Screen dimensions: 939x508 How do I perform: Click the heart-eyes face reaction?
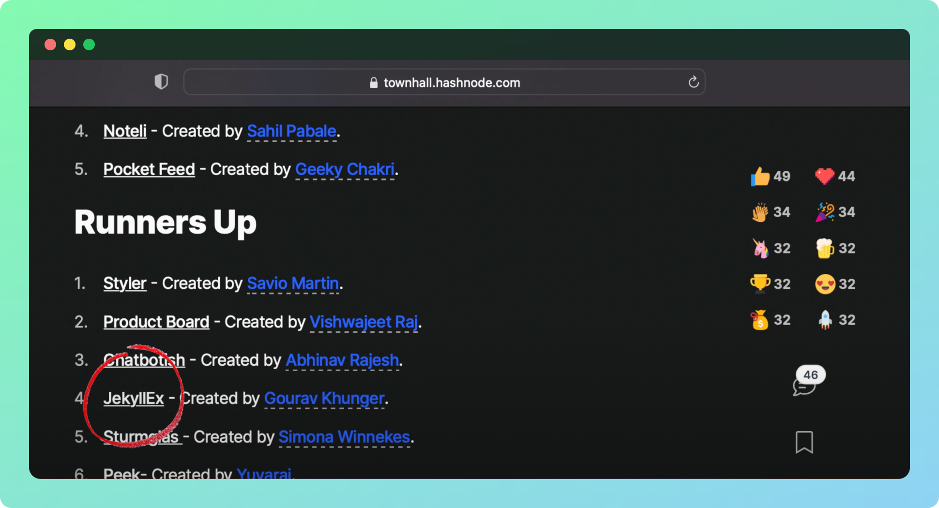(x=835, y=284)
